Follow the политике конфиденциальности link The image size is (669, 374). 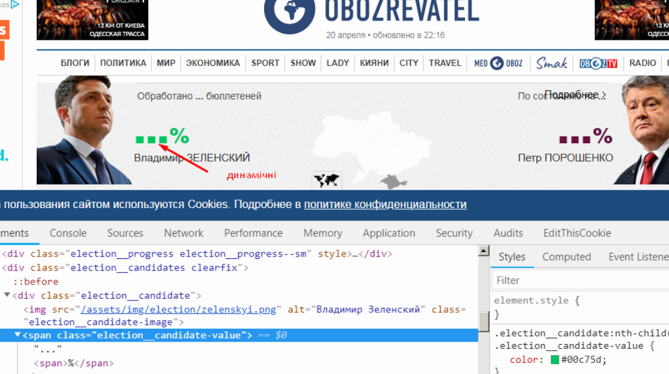click(x=385, y=204)
